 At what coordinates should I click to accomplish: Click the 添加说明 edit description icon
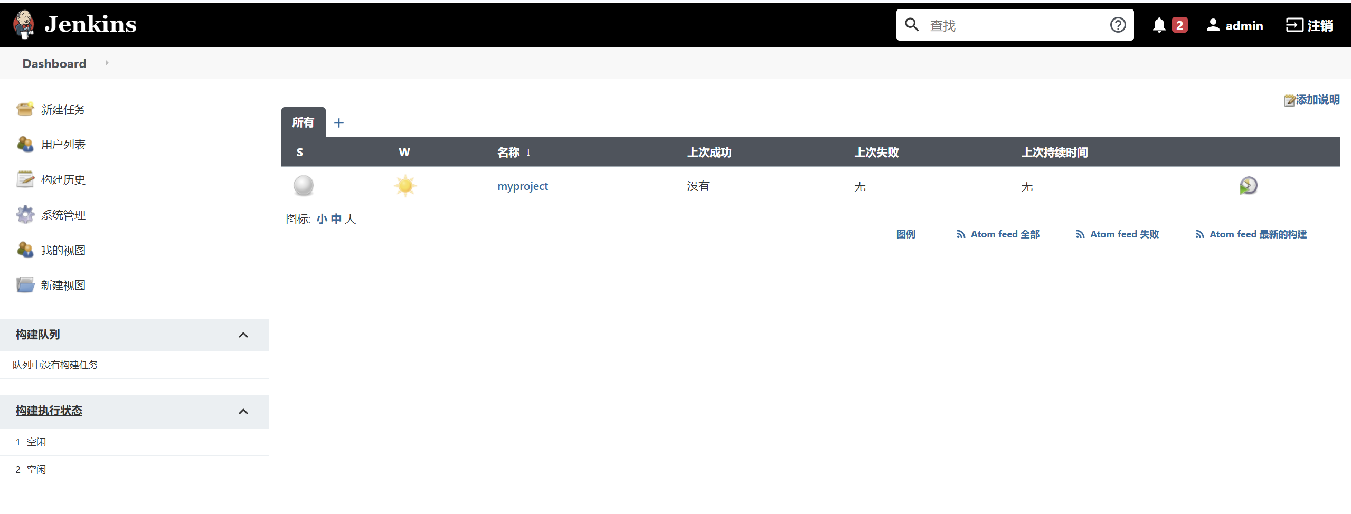[1290, 100]
